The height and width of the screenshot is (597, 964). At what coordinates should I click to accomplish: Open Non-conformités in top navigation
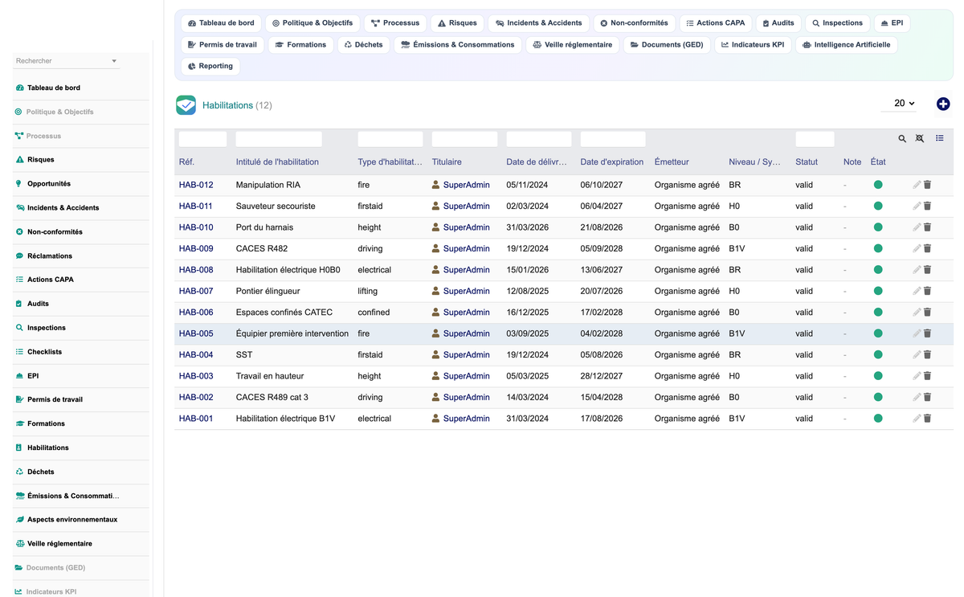[634, 23]
